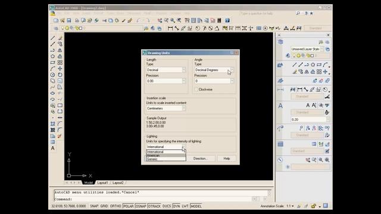
Task: Open the Unsaved Layer State dropdown
Action: point(307,49)
